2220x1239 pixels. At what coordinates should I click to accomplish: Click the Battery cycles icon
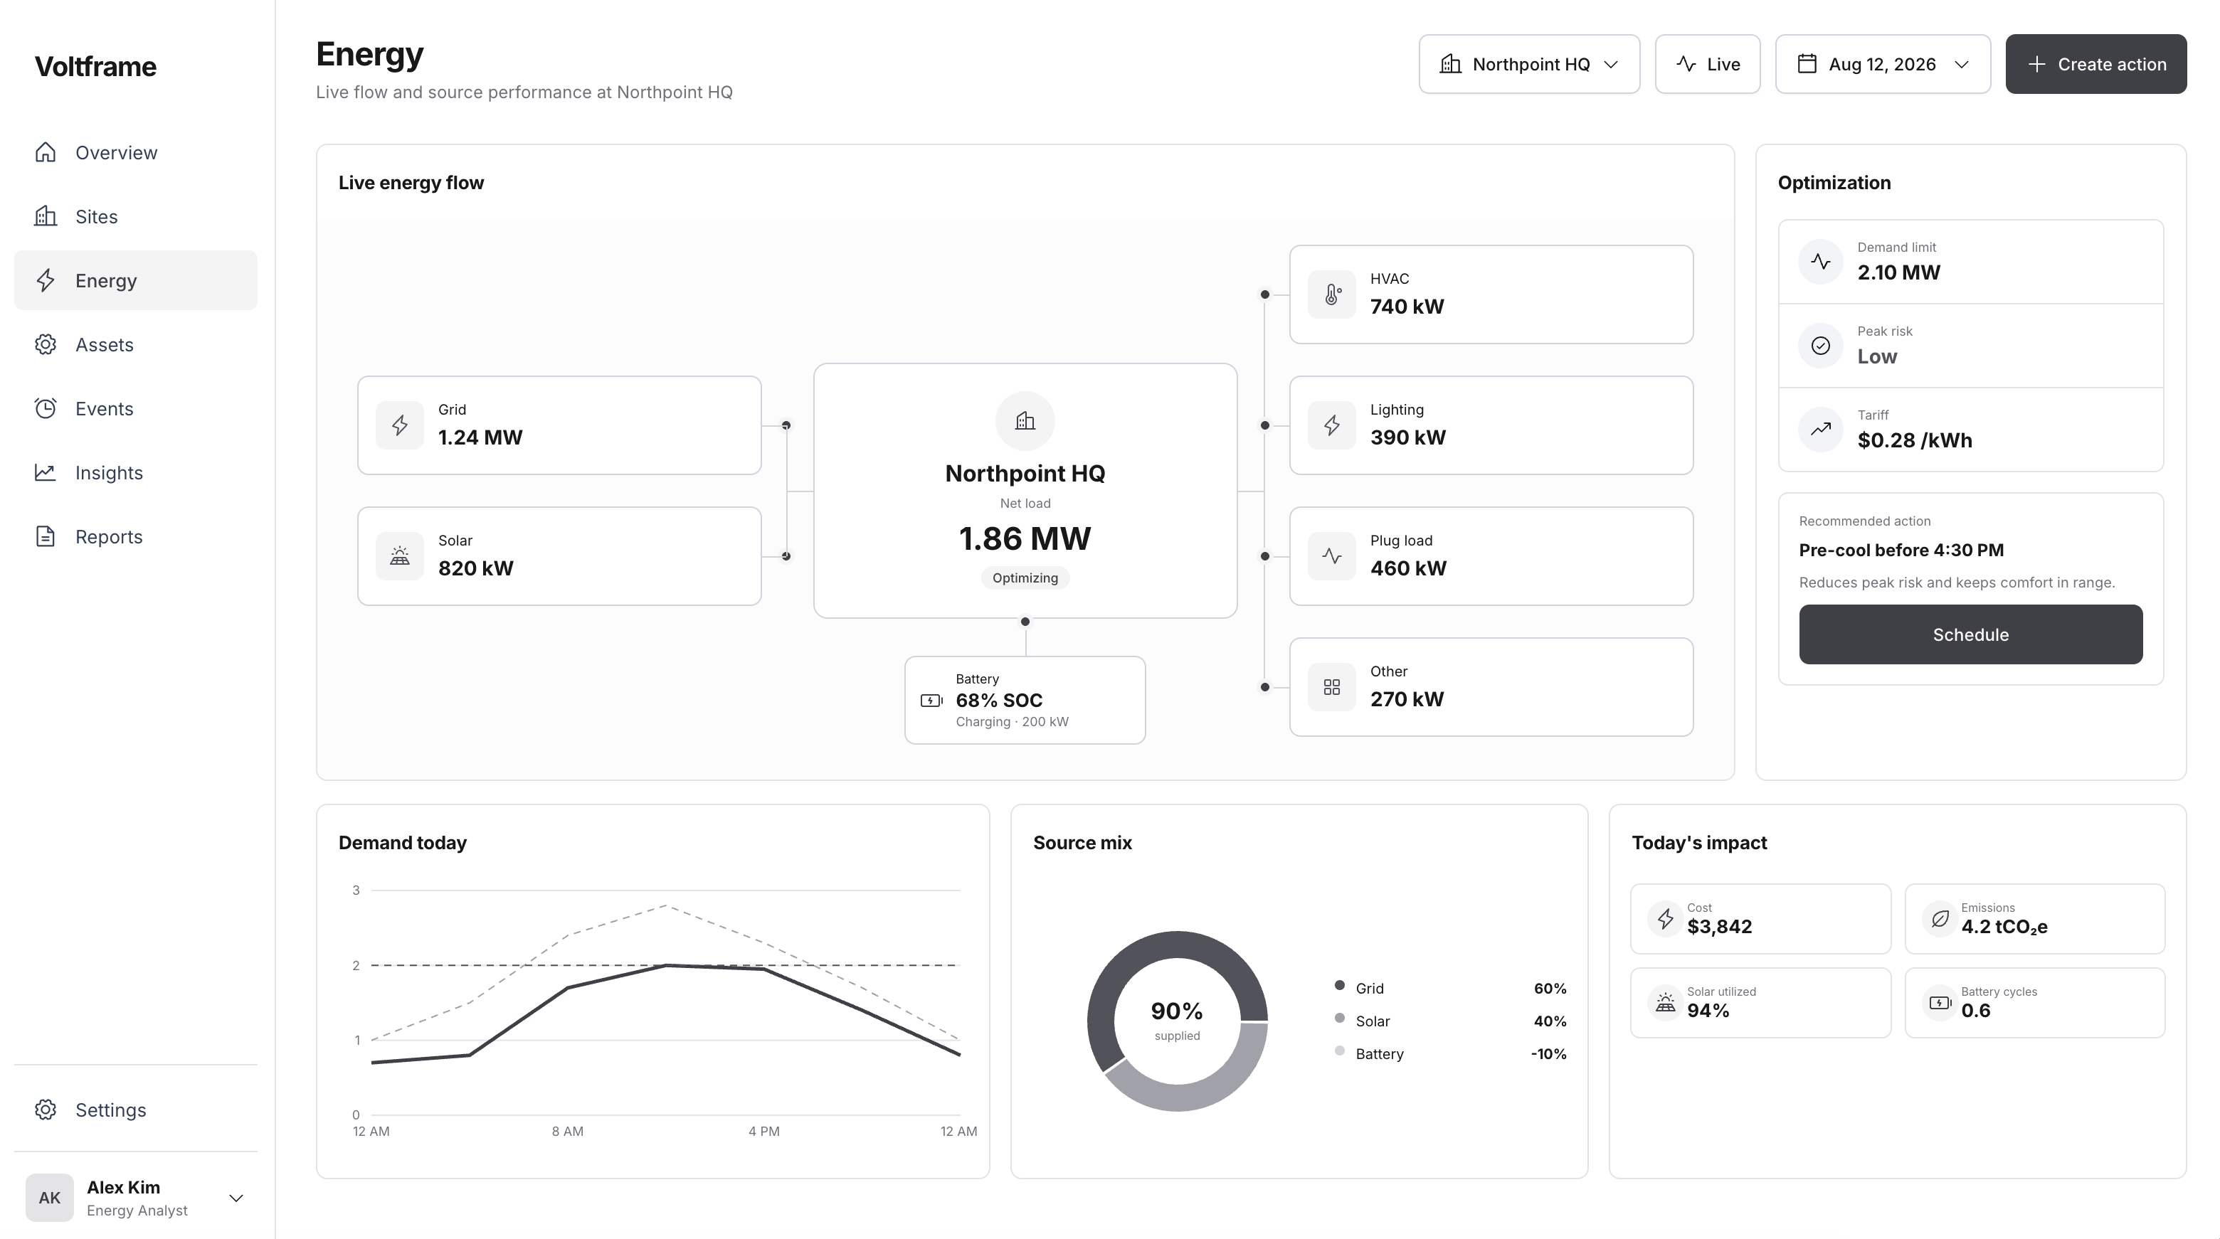pyautogui.click(x=1939, y=1003)
